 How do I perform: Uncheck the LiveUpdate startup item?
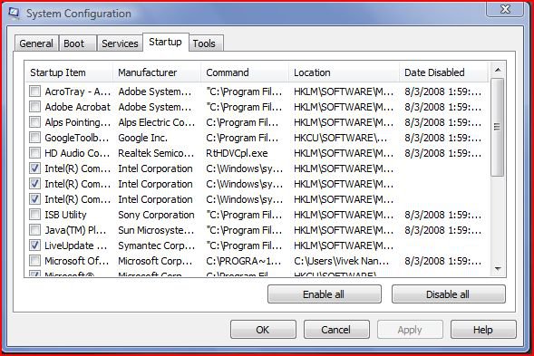34,245
